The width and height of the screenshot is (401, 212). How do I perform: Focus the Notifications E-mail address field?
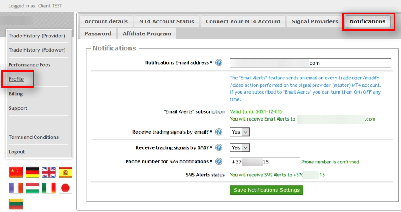[x=310, y=63]
